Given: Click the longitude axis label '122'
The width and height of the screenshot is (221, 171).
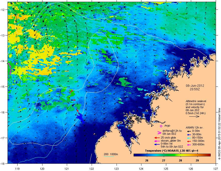Looking at the screenshot, I should point(92,168).
